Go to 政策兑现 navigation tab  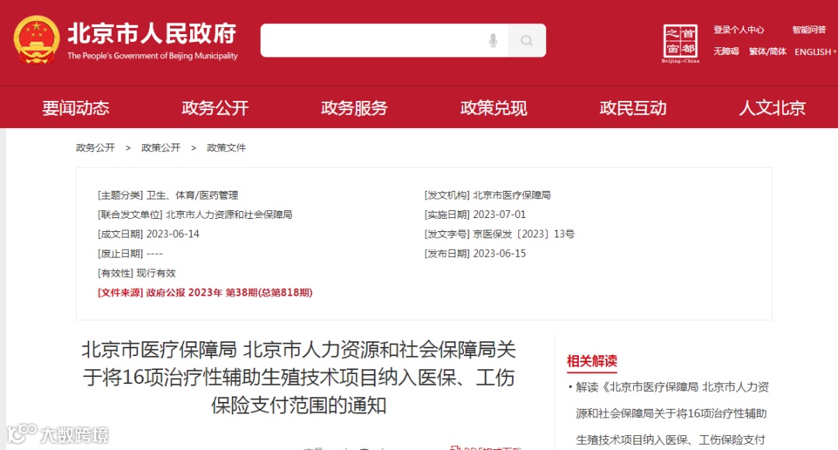coord(493,108)
